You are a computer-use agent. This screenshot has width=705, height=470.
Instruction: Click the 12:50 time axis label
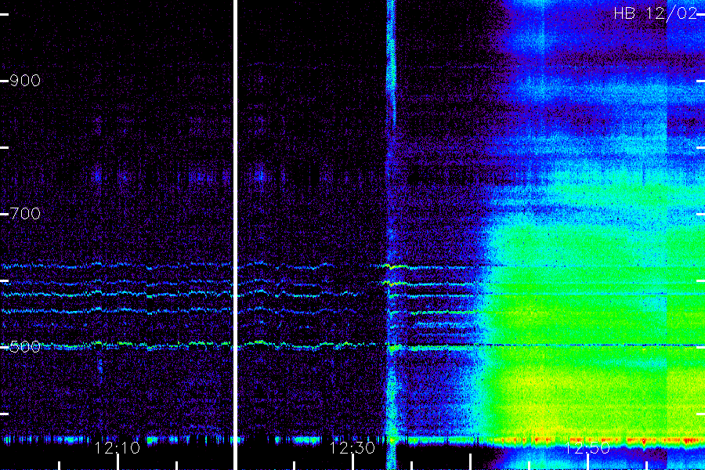587,448
